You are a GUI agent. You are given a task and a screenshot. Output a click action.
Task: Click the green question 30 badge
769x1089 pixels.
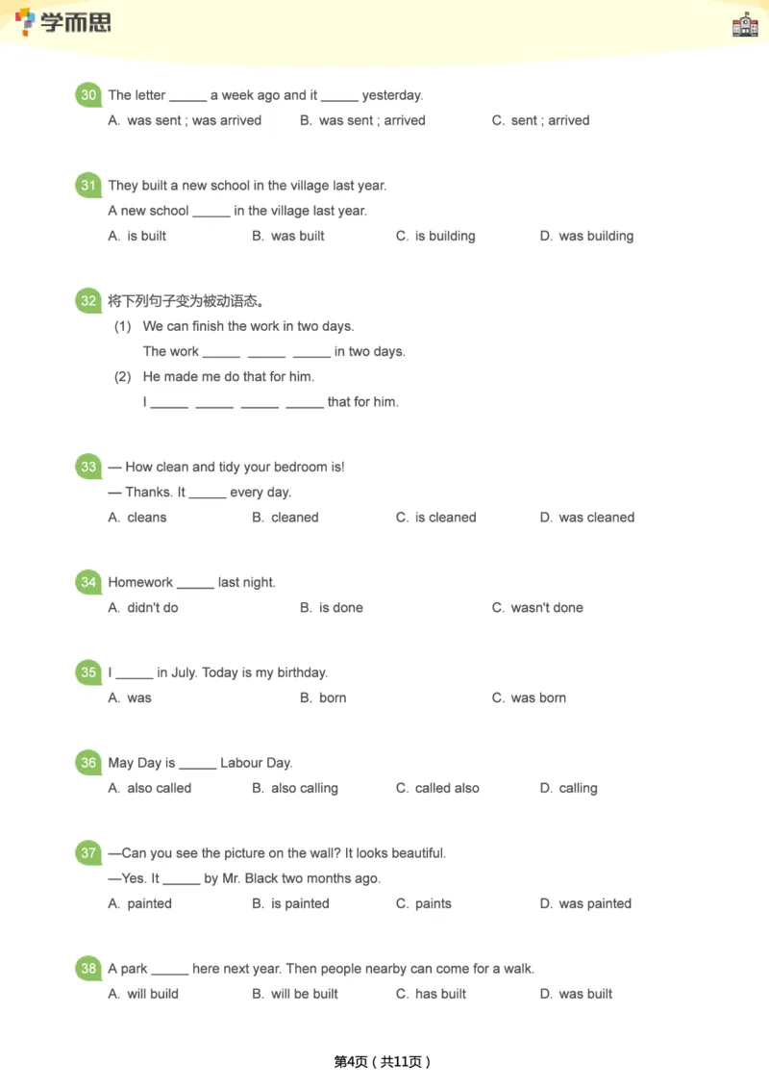(x=88, y=95)
